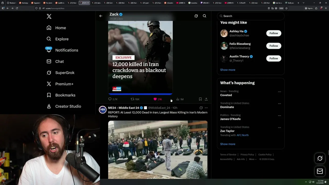Viewport: 329px width, 185px height.
Task: Click the browser Sign in button
Action: (309, 8)
